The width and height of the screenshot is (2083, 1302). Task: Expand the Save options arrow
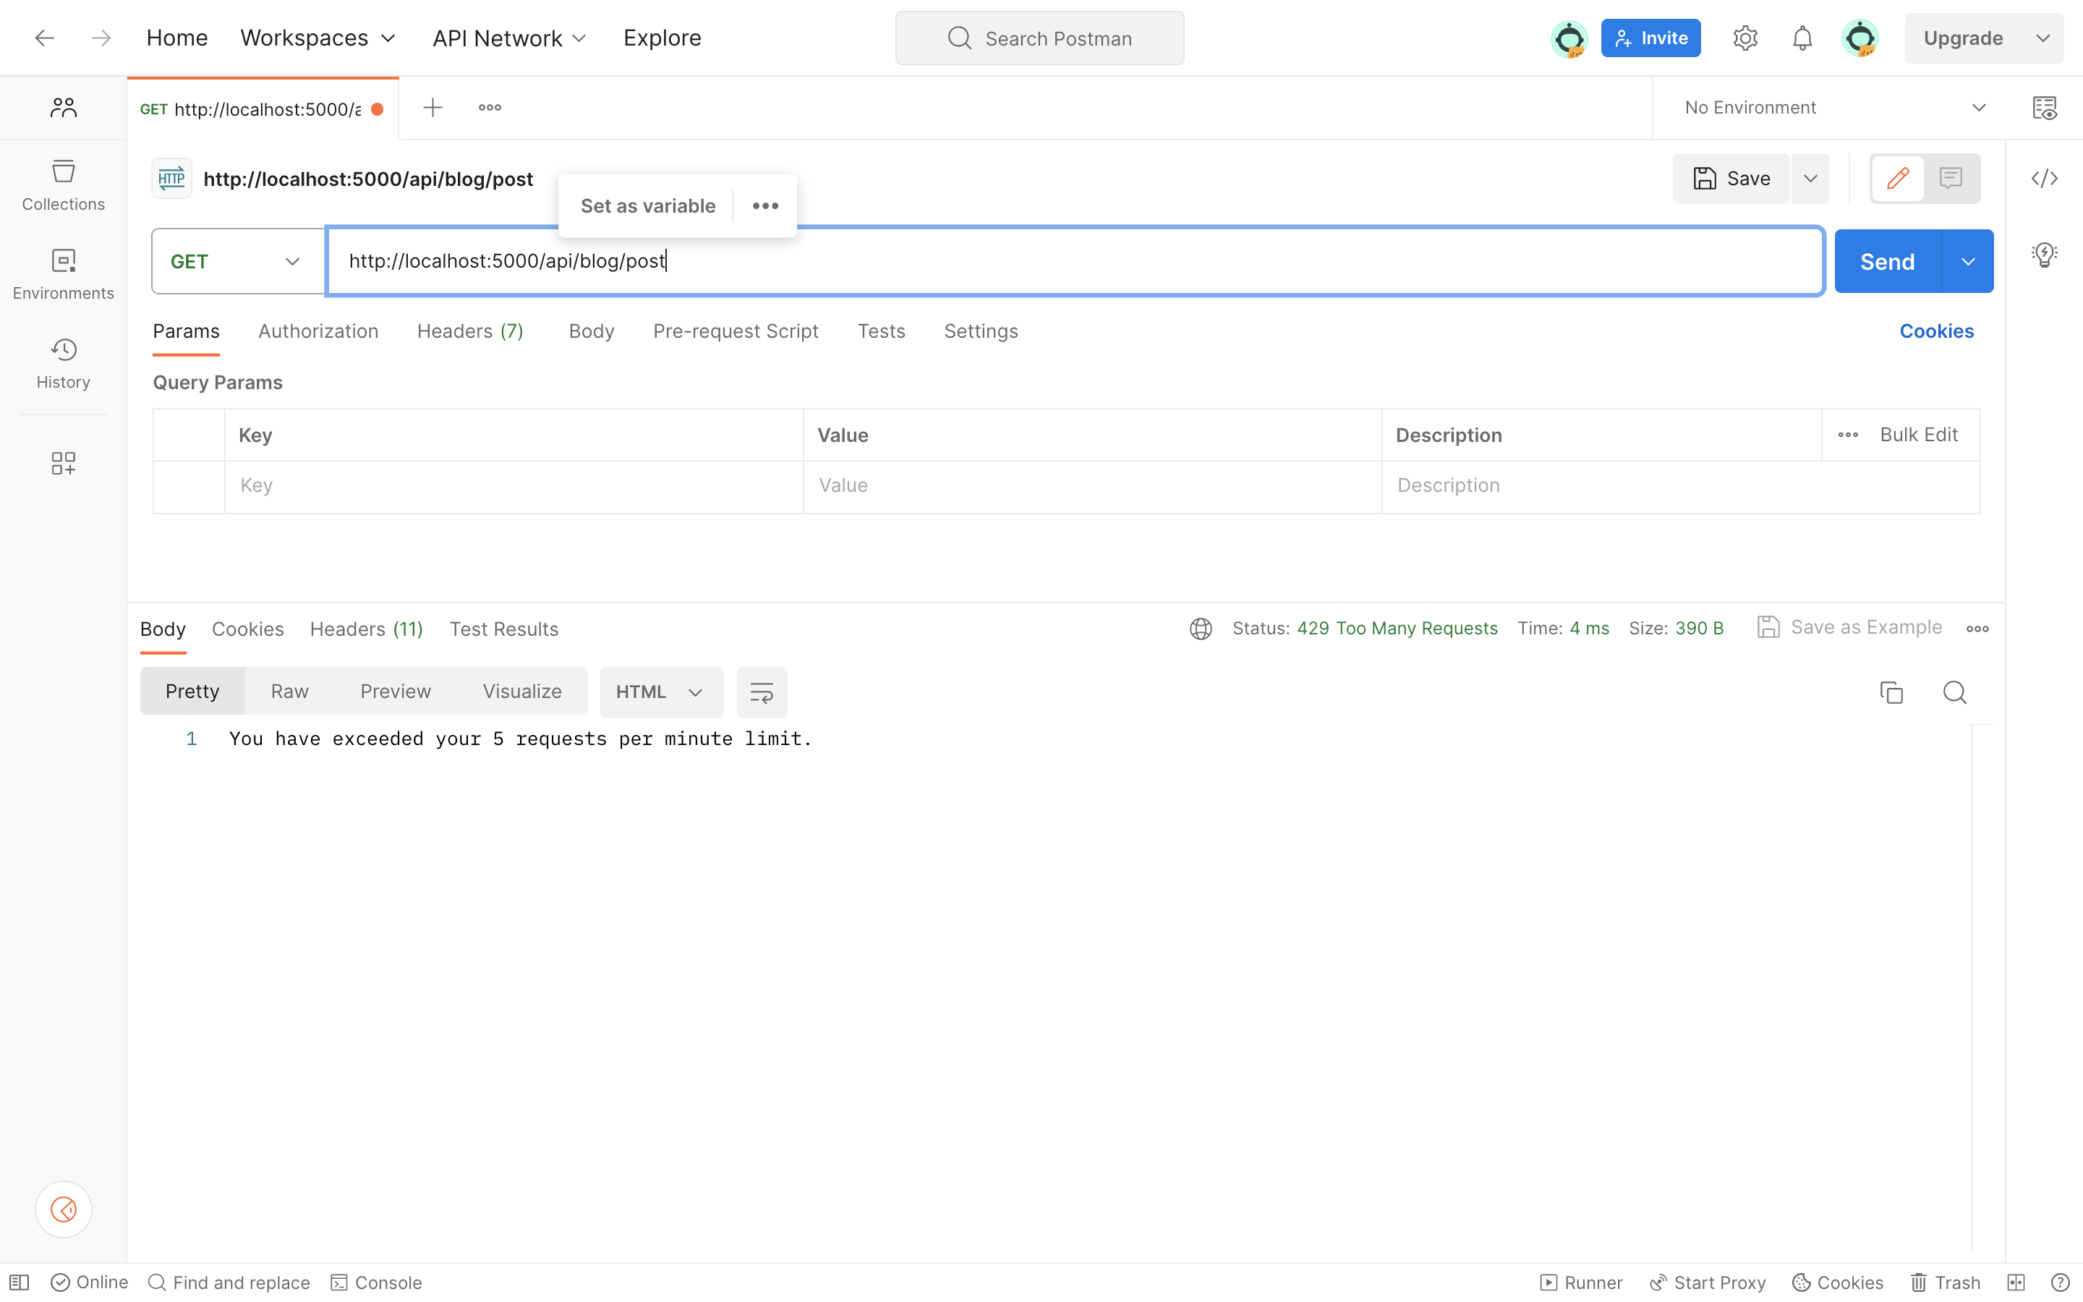1810,178
